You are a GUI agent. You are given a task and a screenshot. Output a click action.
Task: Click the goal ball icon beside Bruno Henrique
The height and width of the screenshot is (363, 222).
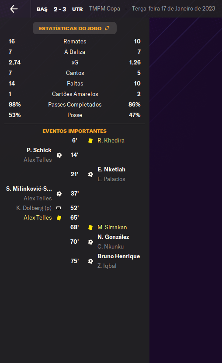(90, 261)
